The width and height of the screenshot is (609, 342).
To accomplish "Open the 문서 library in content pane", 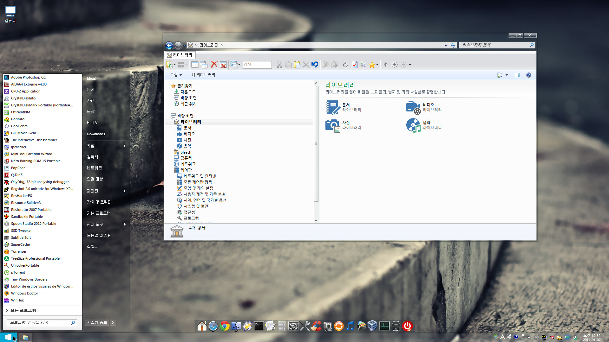I will tap(344, 107).
